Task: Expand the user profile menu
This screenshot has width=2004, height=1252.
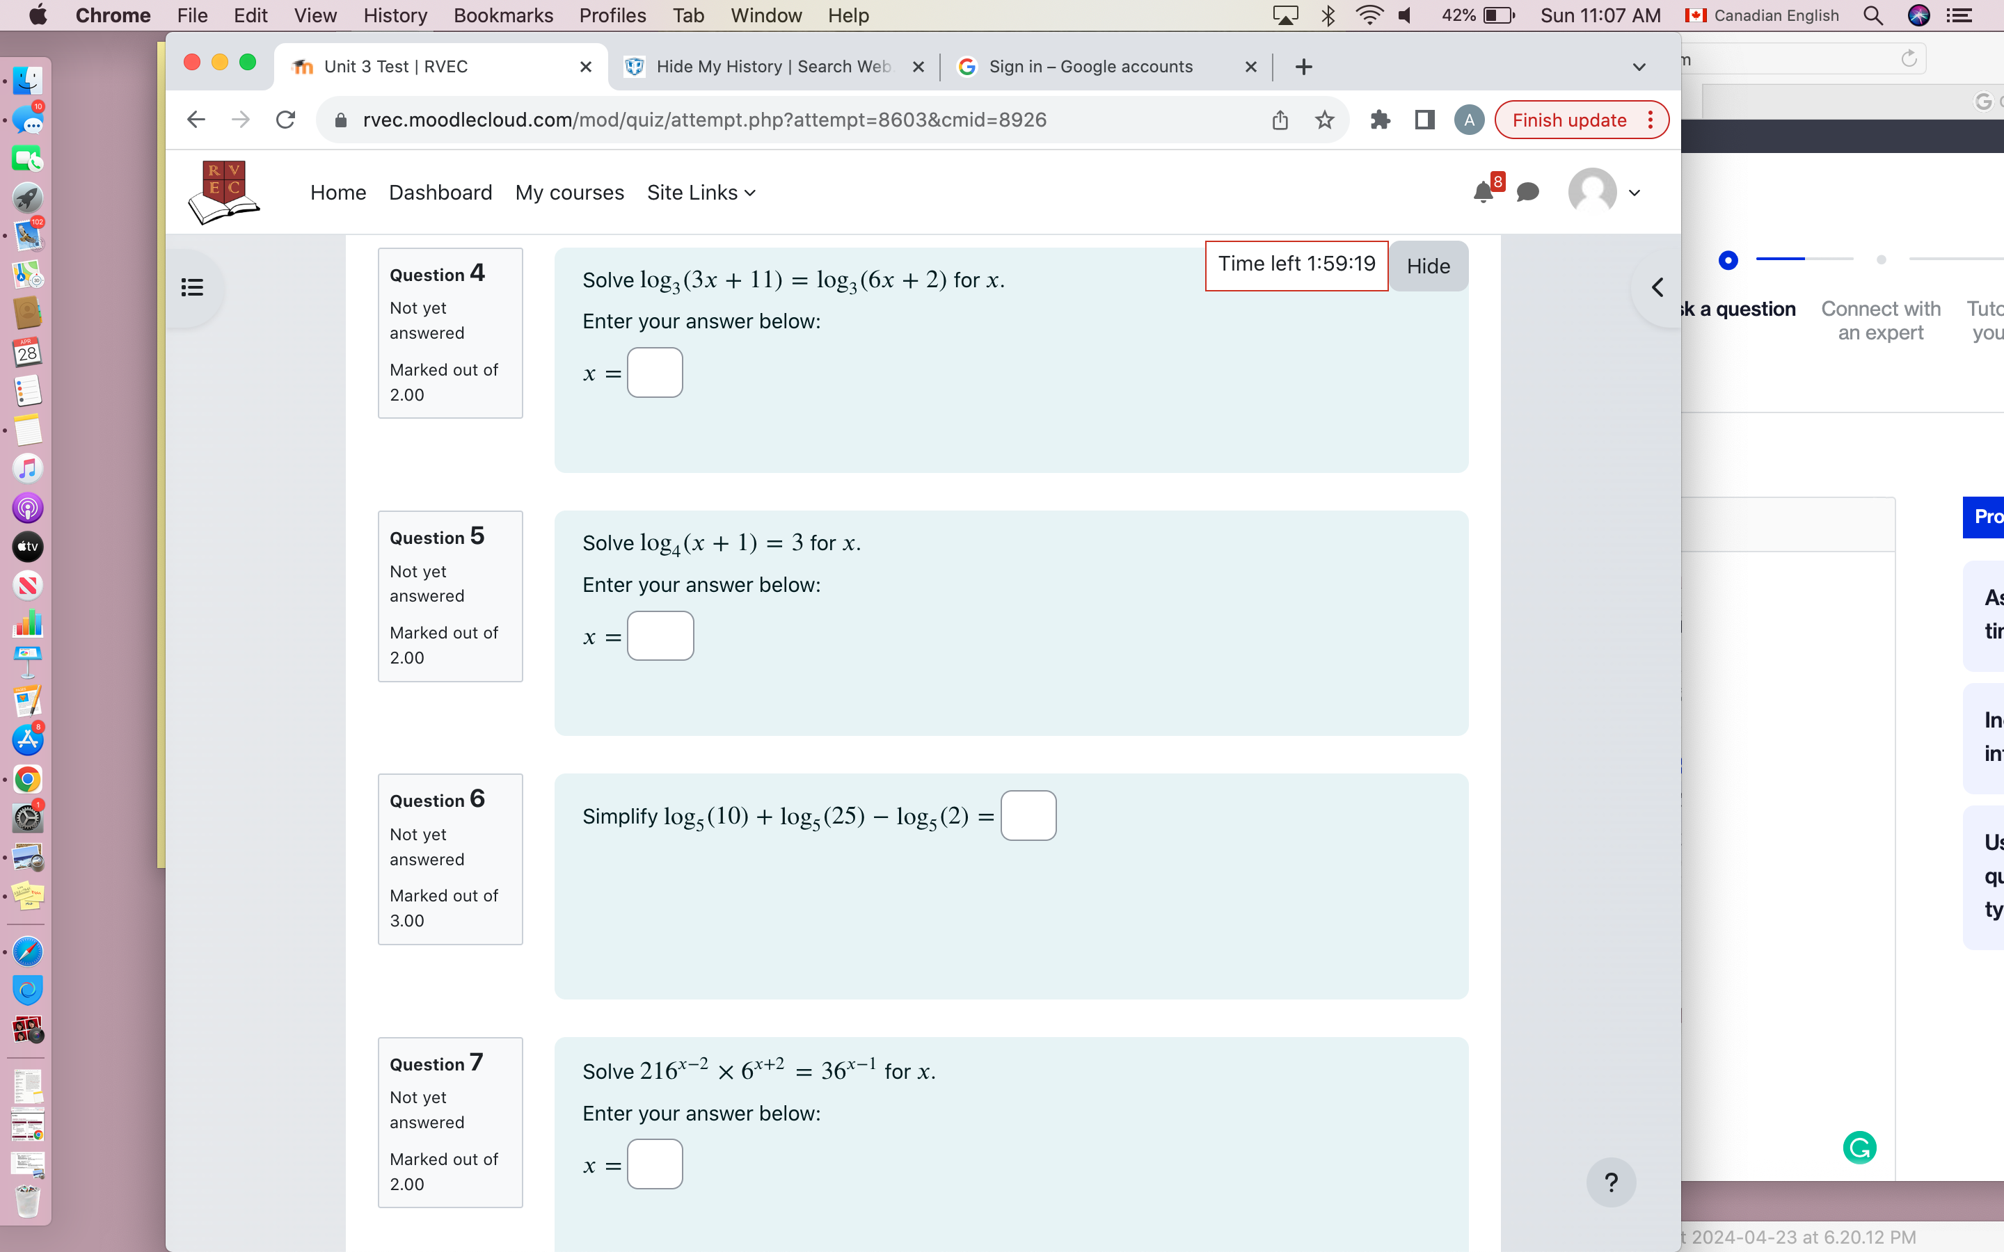Action: (1635, 192)
